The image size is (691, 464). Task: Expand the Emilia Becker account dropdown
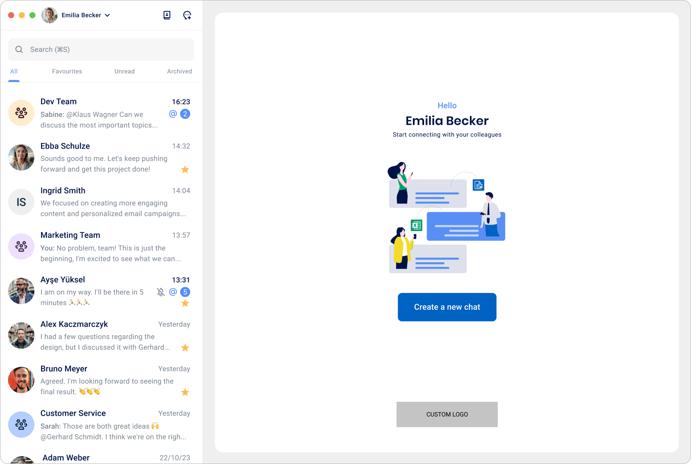[x=108, y=15]
